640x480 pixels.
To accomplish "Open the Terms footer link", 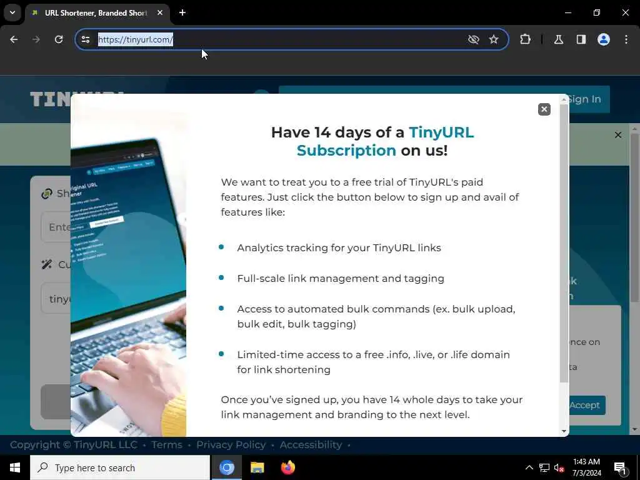I will coord(166,445).
